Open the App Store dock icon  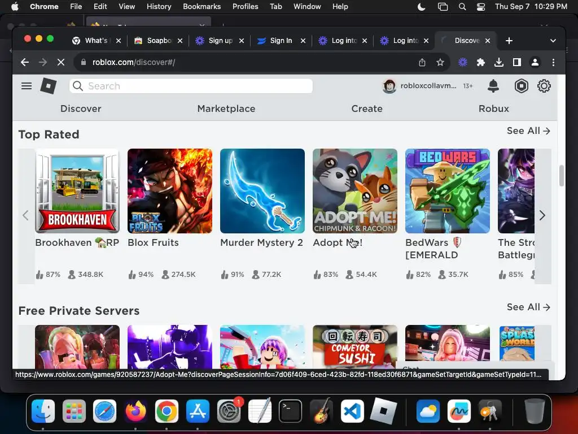click(x=198, y=411)
